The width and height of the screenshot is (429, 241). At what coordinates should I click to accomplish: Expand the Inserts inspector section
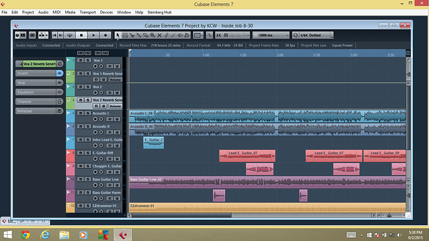[36, 73]
